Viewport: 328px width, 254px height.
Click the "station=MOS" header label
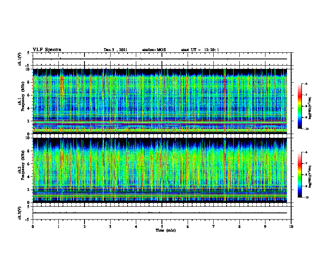(x=154, y=50)
